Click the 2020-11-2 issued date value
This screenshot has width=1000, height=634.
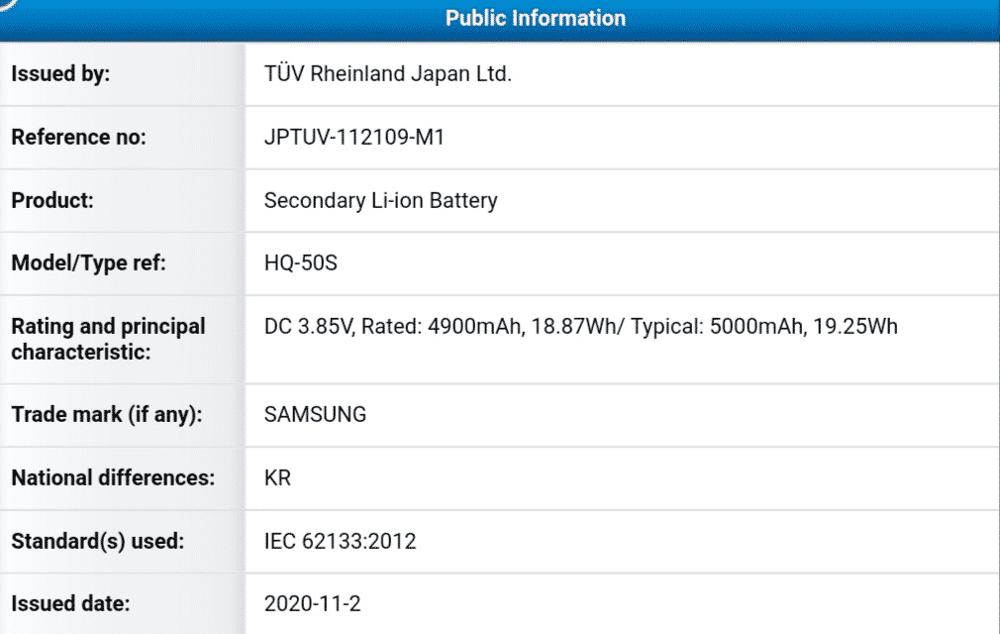(312, 603)
